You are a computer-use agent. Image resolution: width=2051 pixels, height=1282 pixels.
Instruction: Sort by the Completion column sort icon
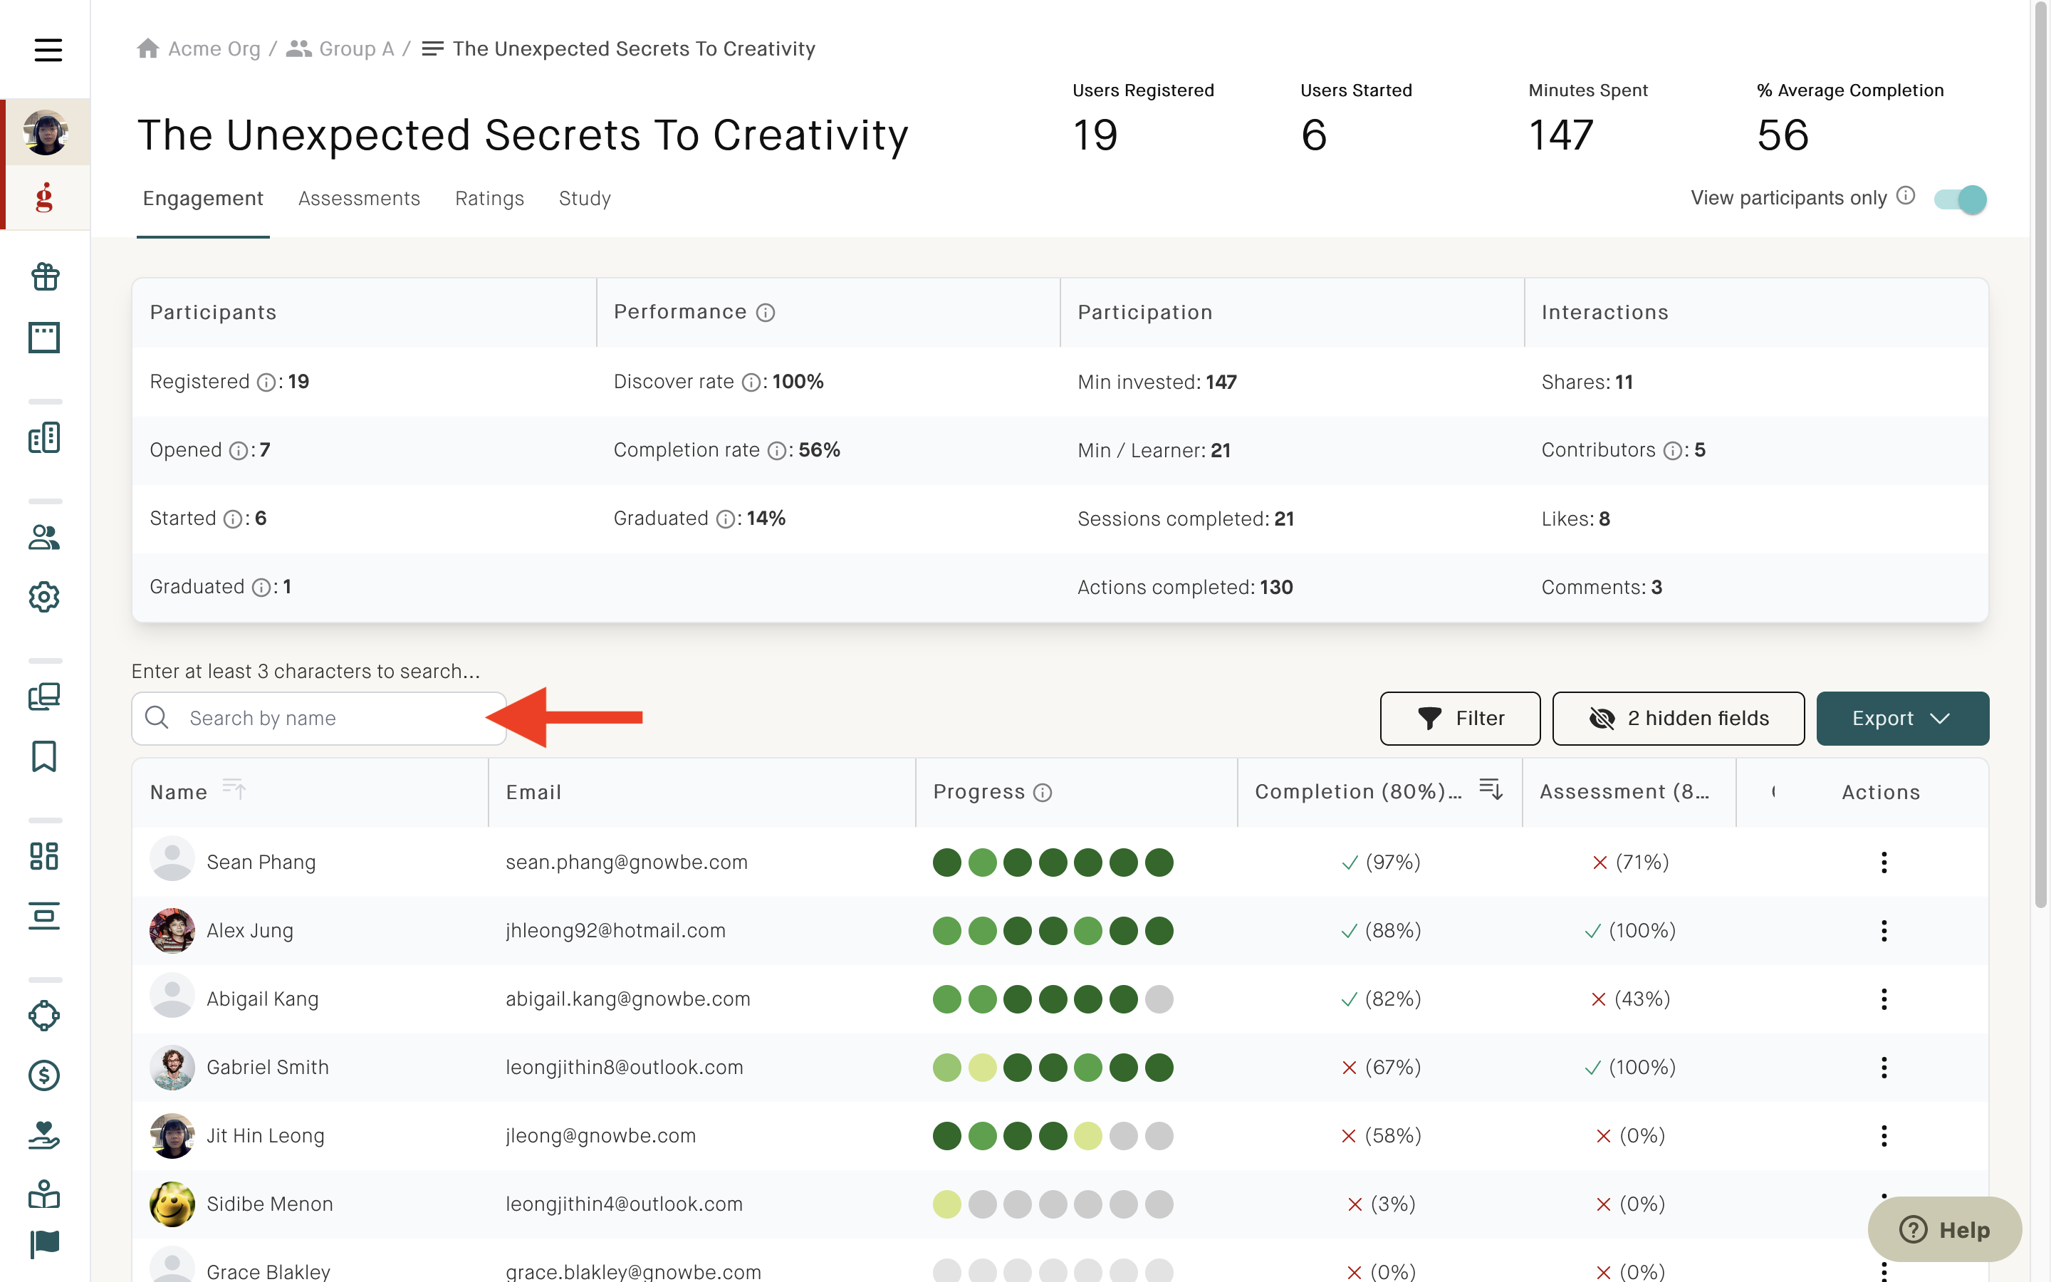1491,789
